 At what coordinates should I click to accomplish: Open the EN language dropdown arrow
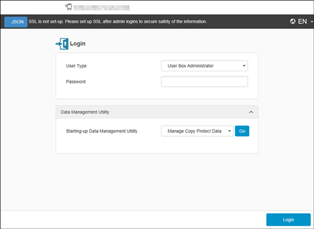coord(311,21)
